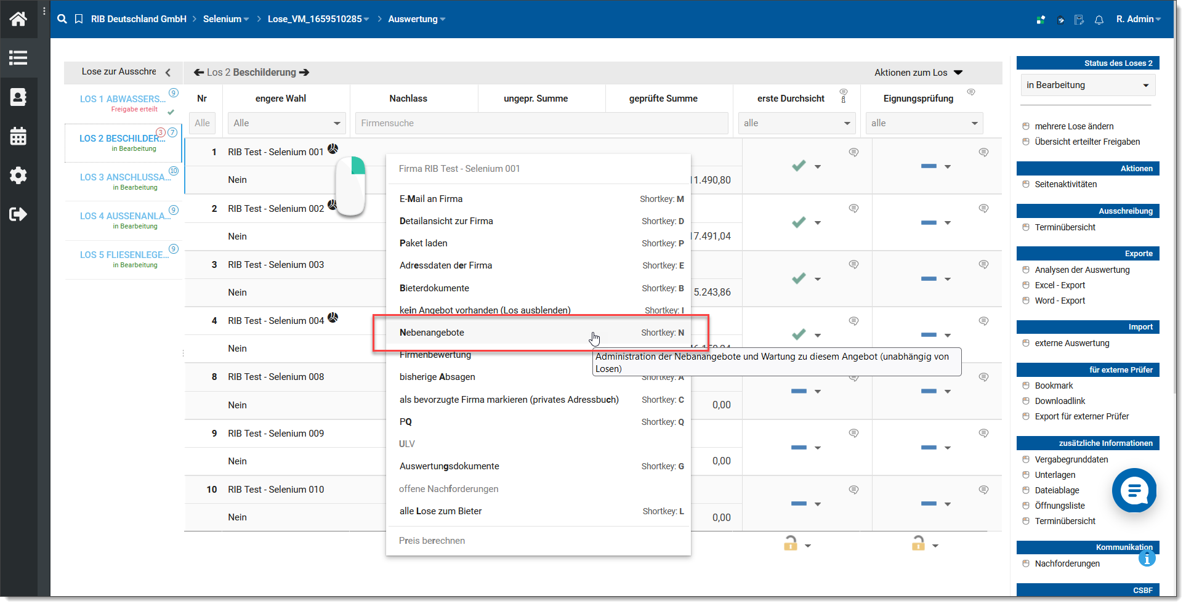Open the contacts address book icon
This screenshot has width=1186, height=606.
[18, 97]
